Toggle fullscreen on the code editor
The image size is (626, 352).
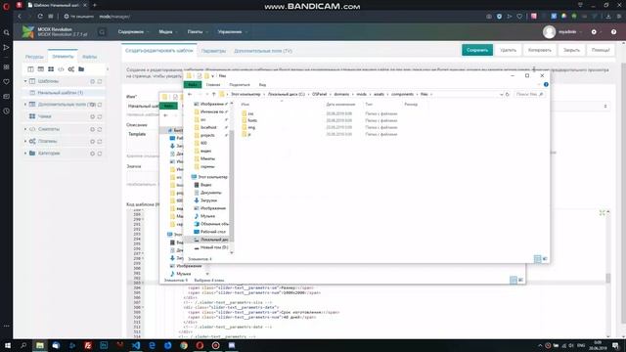pyautogui.click(x=603, y=213)
